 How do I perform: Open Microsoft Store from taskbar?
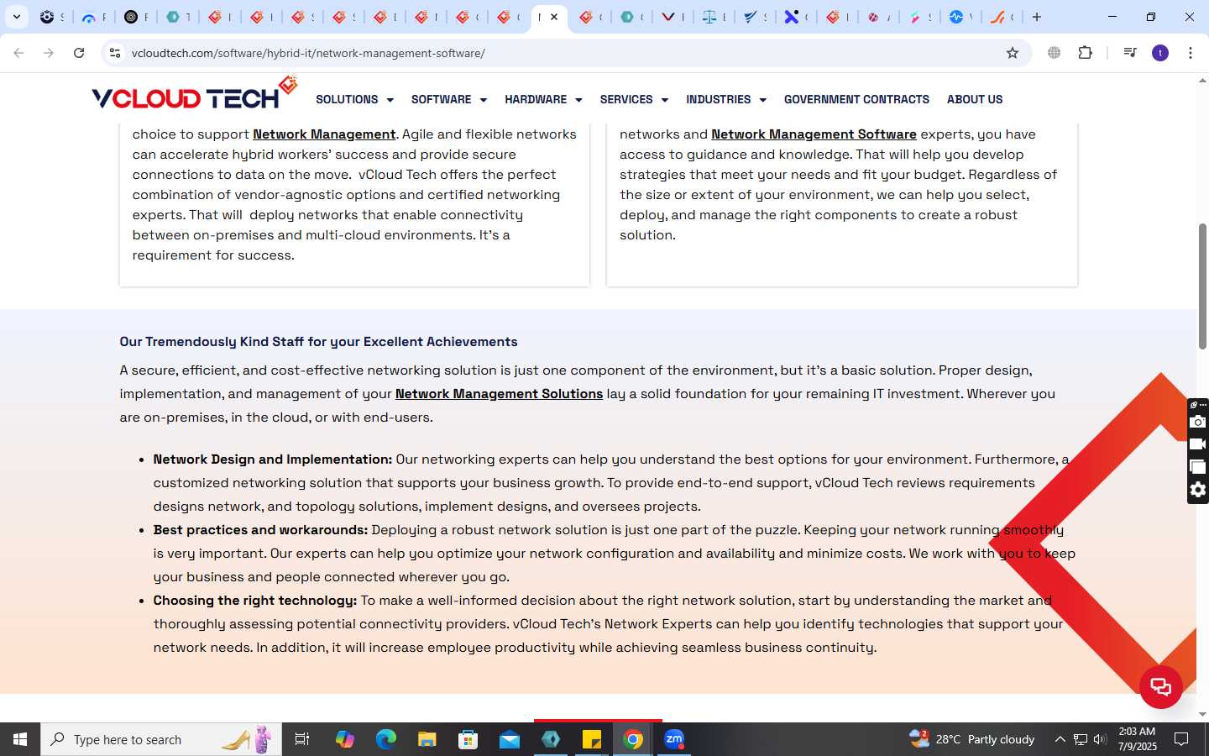click(x=468, y=739)
